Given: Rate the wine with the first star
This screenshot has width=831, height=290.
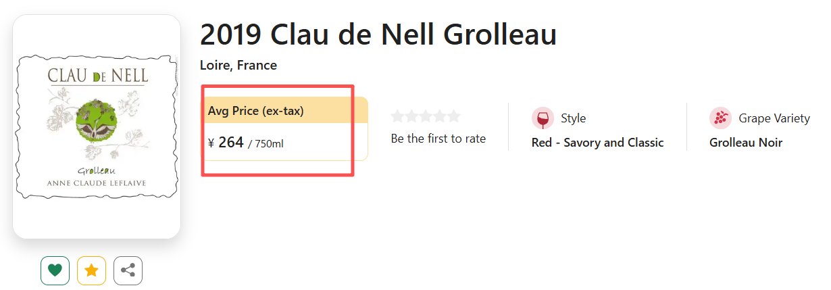Looking at the screenshot, I should click(398, 116).
